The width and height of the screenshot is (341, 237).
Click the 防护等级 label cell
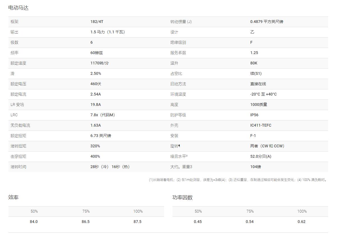[x=178, y=115]
